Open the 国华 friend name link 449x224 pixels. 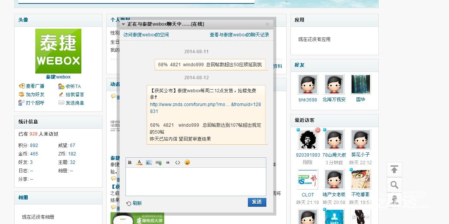(360, 100)
